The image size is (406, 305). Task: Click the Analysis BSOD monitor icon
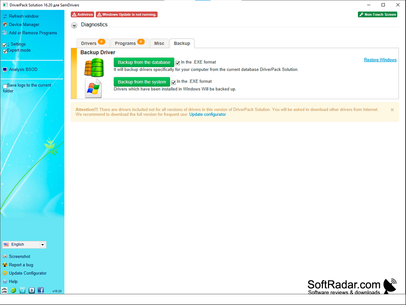[5, 69]
